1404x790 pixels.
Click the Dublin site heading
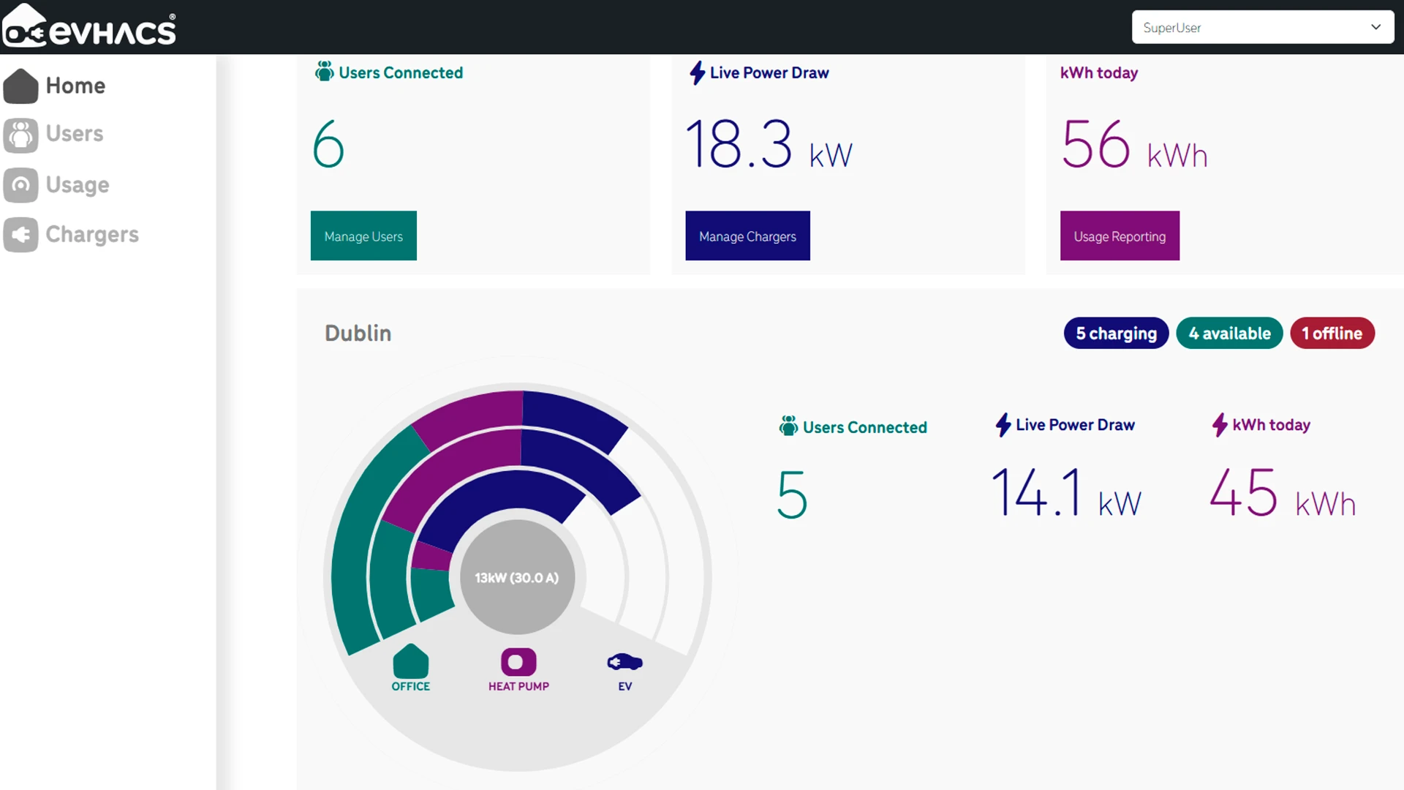pos(358,334)
